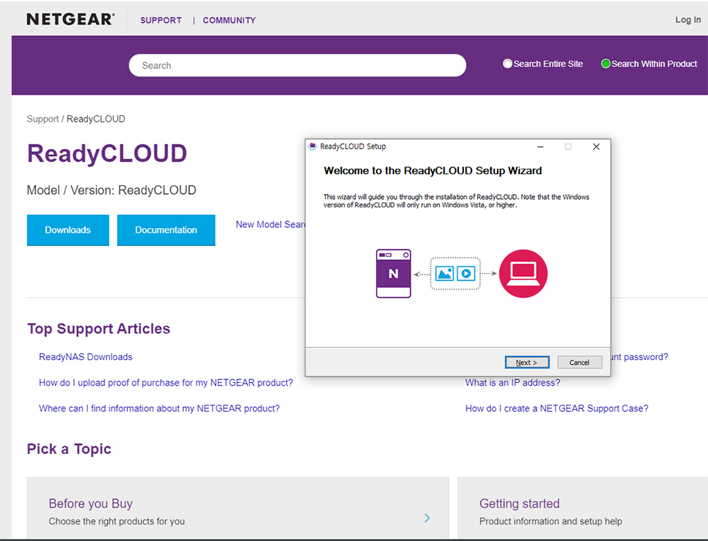Click the ReadyCLOUD breadcrumb text
The width and height of the screenshot is (708, 541).
(x=95, y=119)
